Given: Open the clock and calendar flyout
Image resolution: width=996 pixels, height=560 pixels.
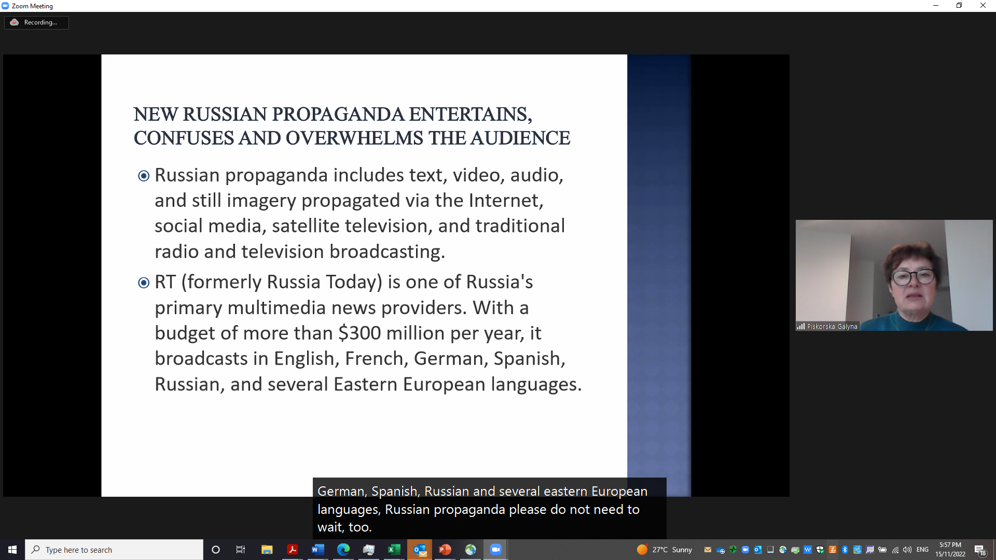Looking at the screenshot, I should pyautogui.click(x=950, y=550).
